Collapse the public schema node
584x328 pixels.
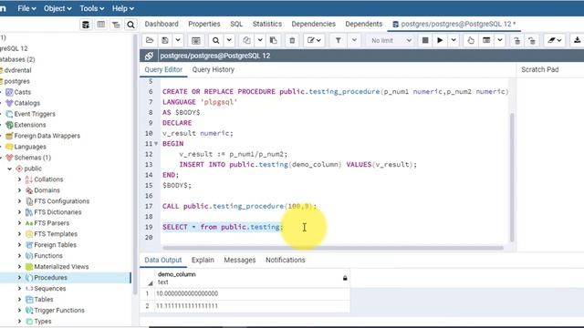click(x=10, y=169)
